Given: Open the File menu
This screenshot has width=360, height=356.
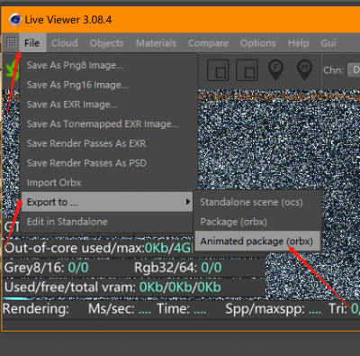Looking at the screenshot, I should tap(32, 43).
